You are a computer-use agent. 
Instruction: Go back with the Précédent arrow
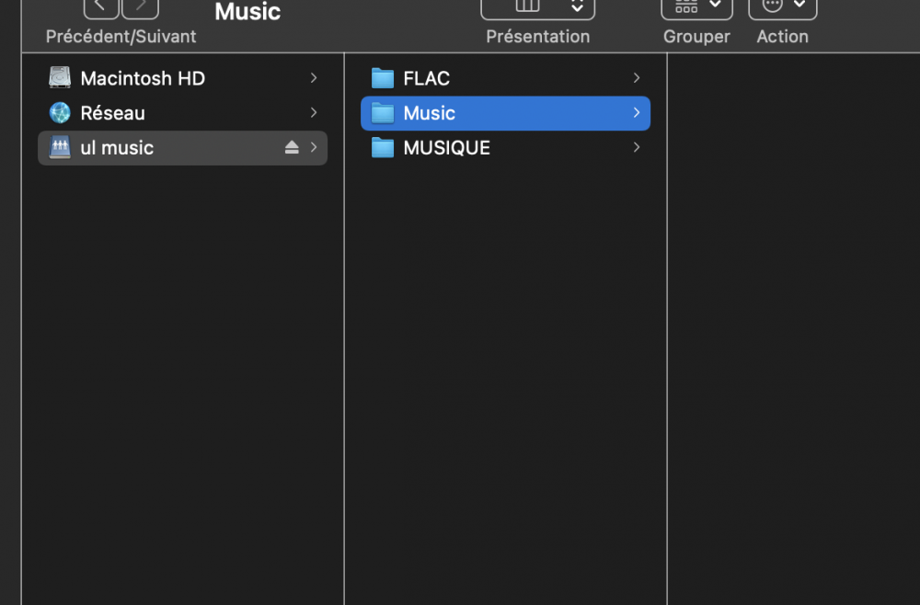click(x=101, y=7)
